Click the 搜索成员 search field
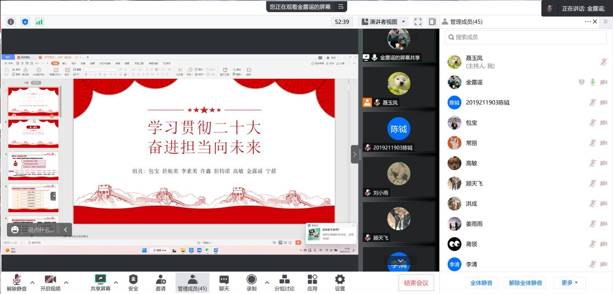The height and width of the screenshot is (294, 613). (x=525, y=37)
